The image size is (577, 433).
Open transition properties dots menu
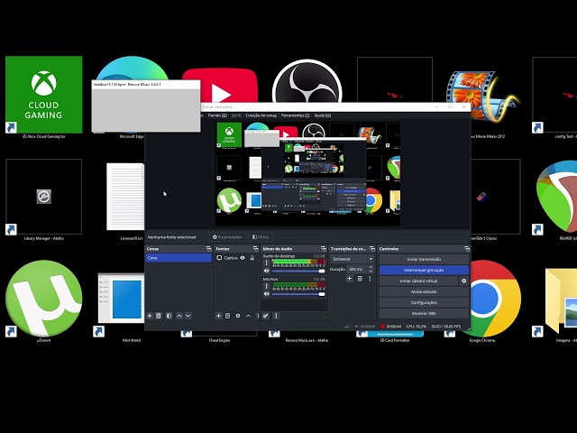click(x=371, y=279)
